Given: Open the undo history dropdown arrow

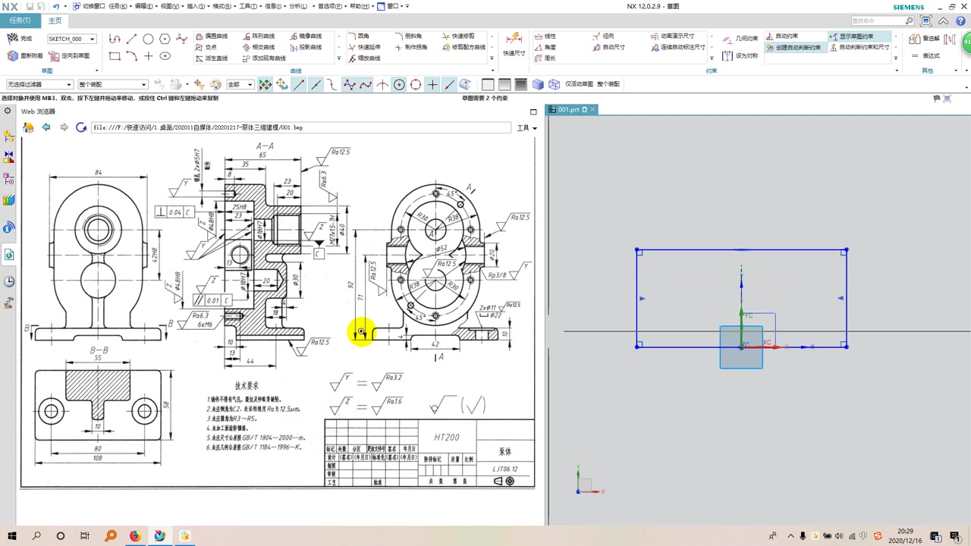Looking at the screenshot, I should [x=65, y=6].
